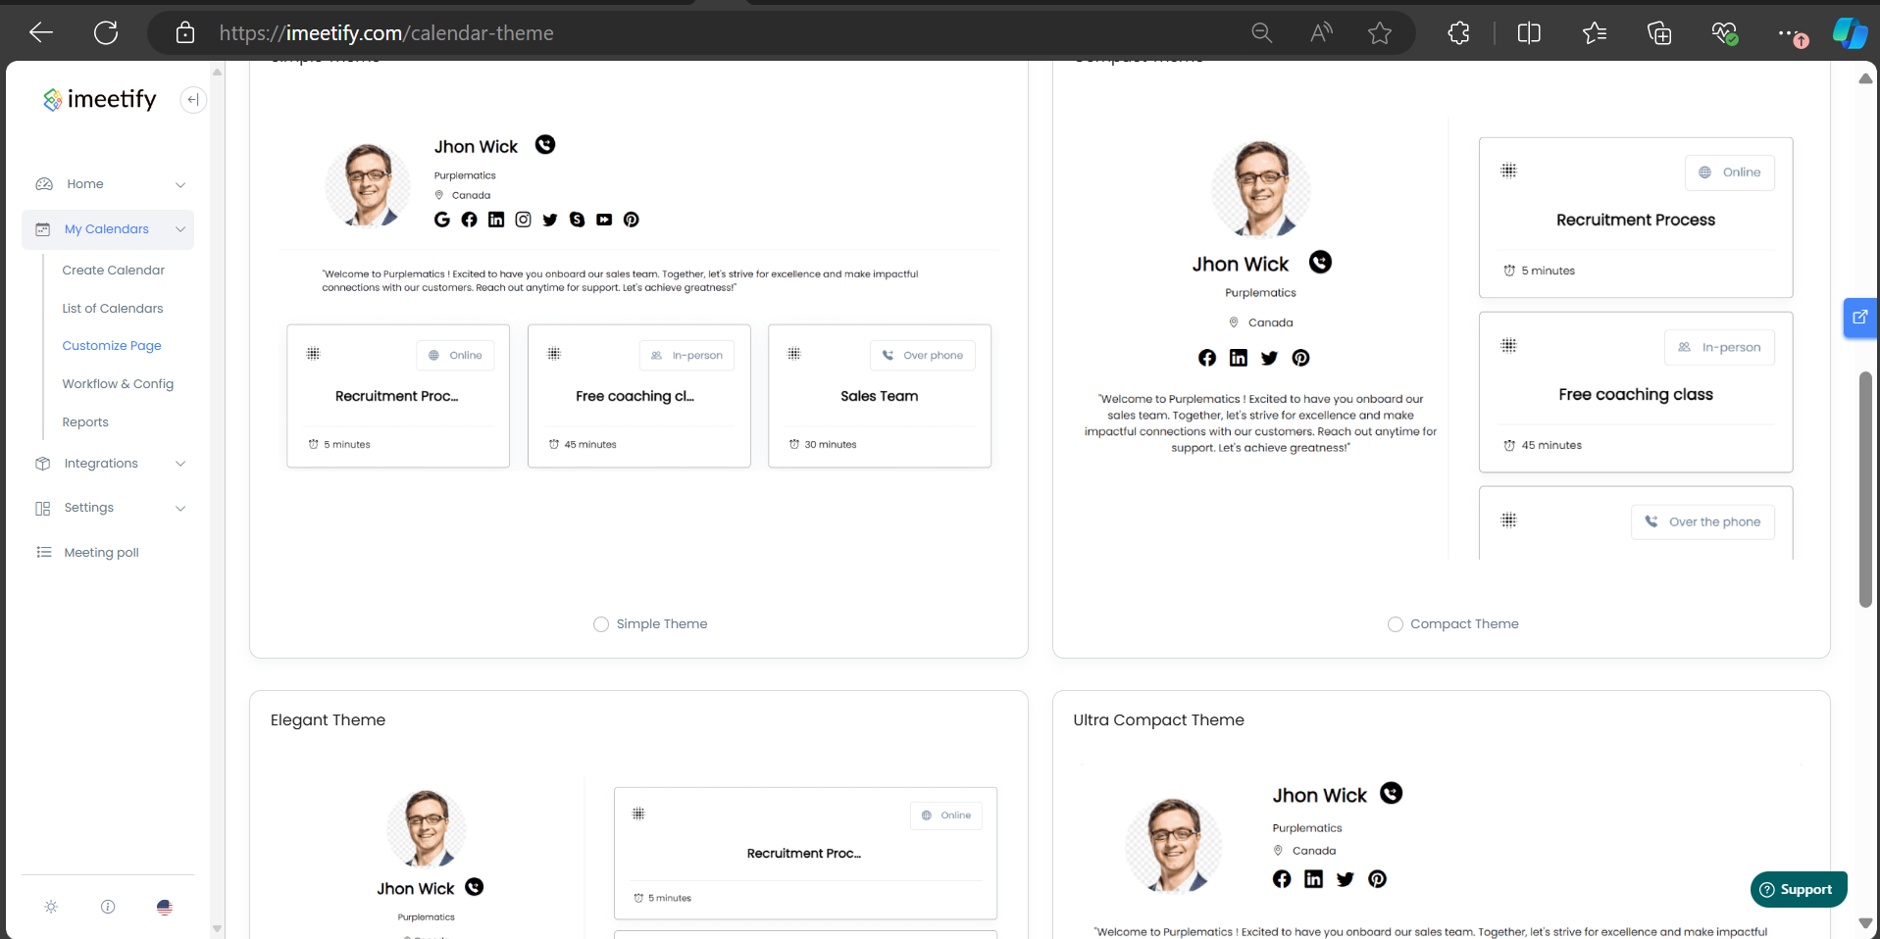Open the Favorites list icon
1880x939 pixels.
(x=1595, y=33)
